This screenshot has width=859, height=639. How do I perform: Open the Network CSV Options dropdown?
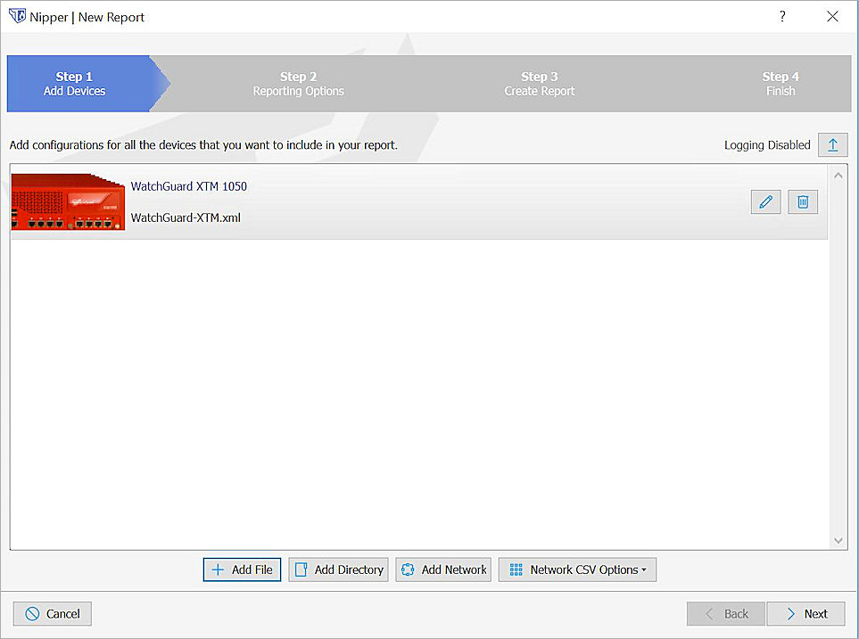click(577, 569)
